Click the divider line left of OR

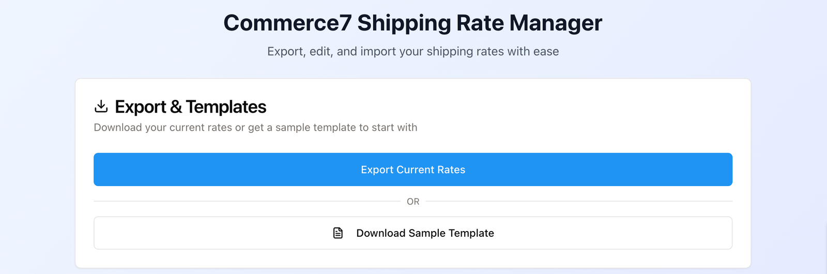click(247, 201)
